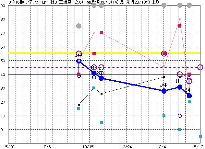Click the small pink dot at value 70
This screenshot has width=205, height=149.
click(x=94, y=33)
